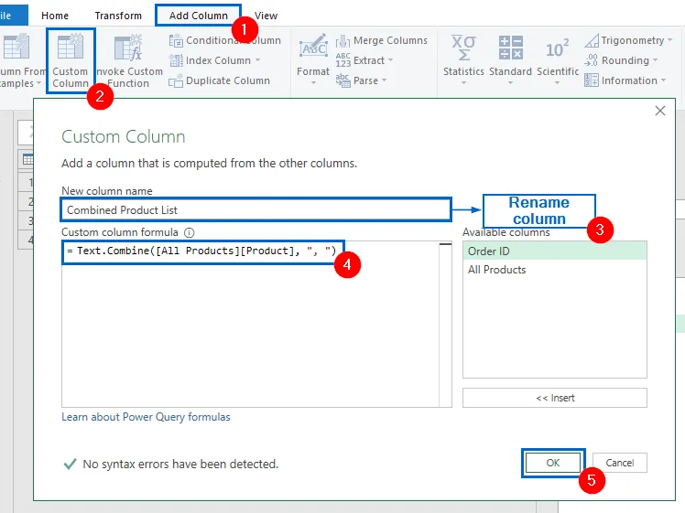Expand the Index Column dropdown arrow
The image size is (685, 513).
[x=257, y=60]
